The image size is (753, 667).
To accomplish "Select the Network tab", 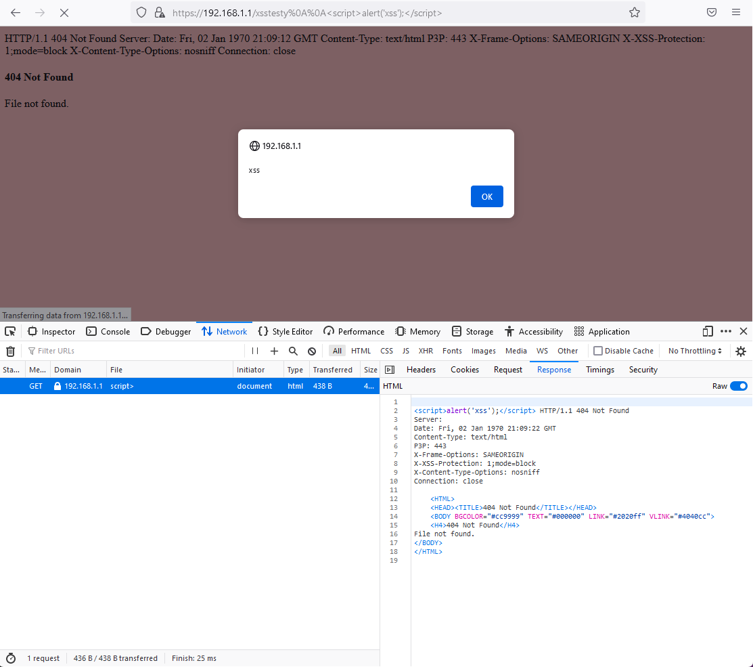I will (x=224, y=332).
